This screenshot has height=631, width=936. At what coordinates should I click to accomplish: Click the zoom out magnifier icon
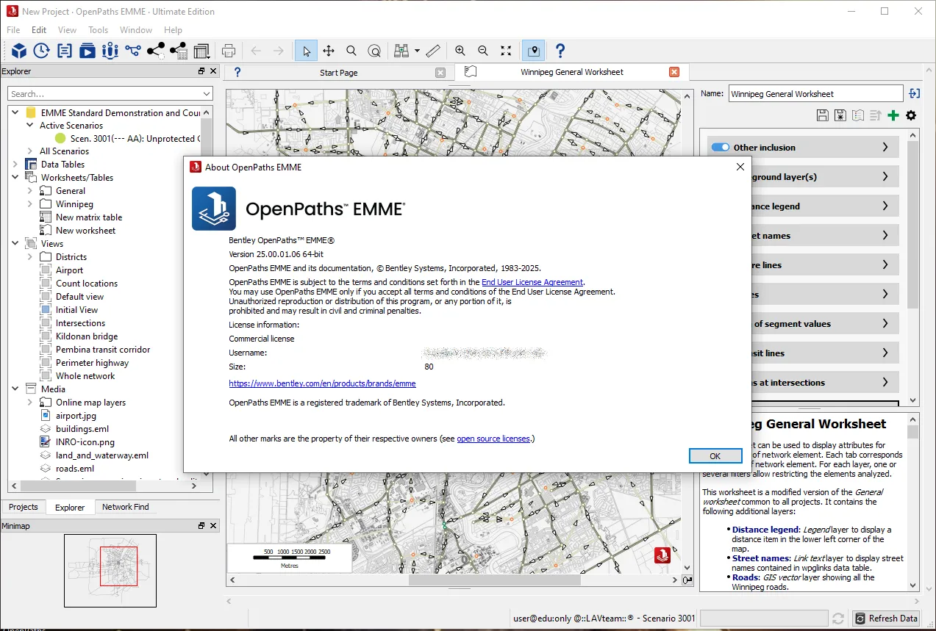tap(483, 51)
